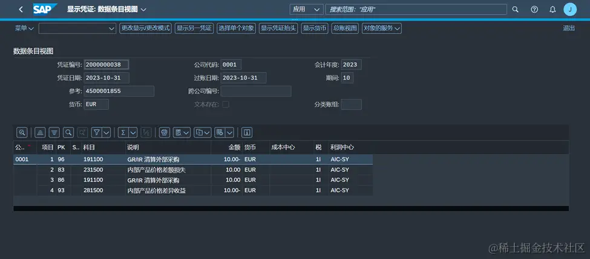Screen dimensions: 590x259
Task: Click 退出 to exit
Action: click(569, 28)
